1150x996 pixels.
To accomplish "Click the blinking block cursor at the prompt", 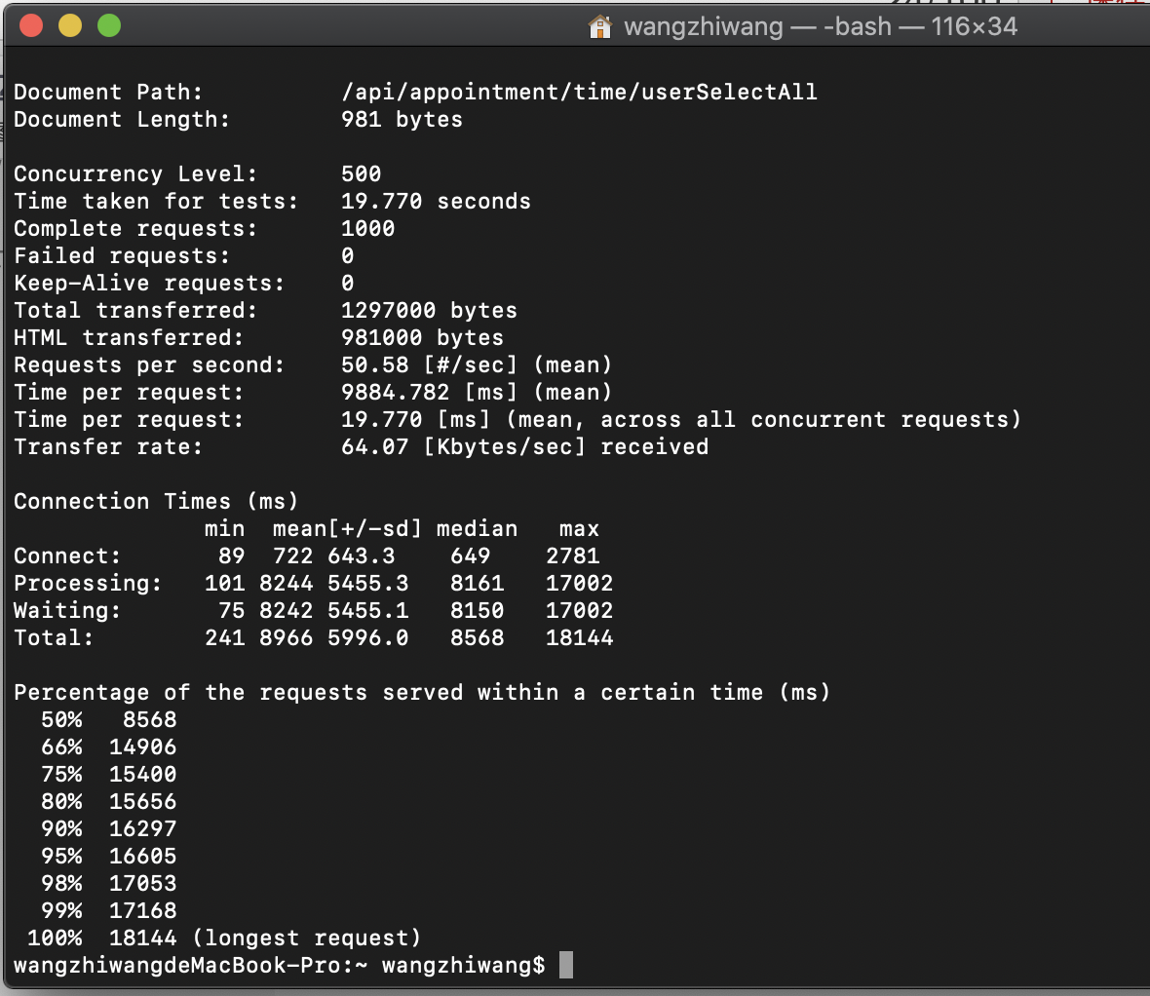I will (567, 965).
